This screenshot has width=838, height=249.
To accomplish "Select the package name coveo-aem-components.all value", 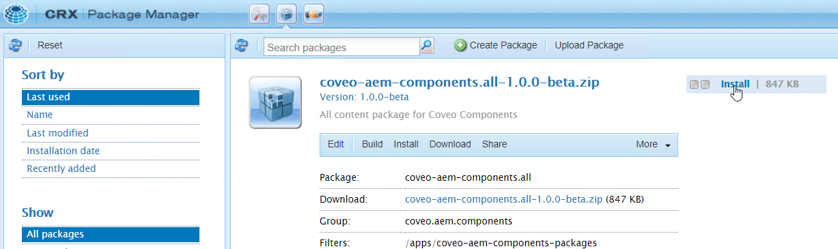I will click(468, 177).
